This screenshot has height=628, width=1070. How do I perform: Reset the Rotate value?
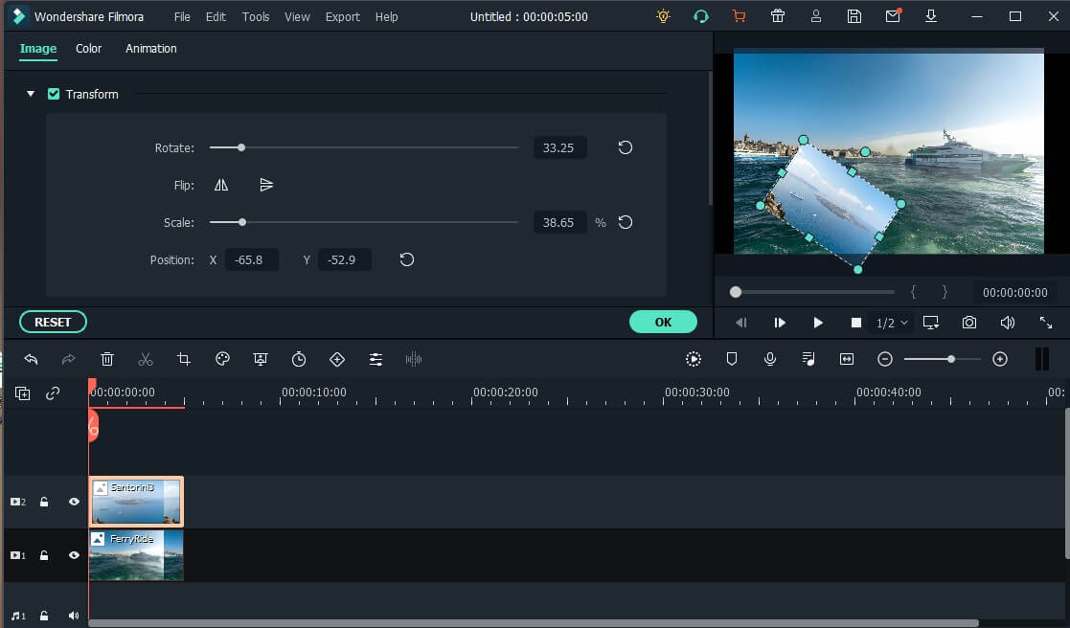626,147
